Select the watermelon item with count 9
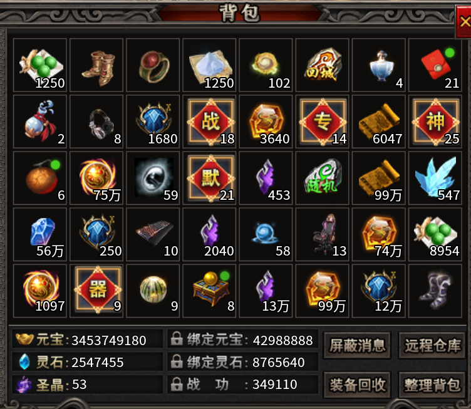The height and width of the screenshot is (409, 471). (153, 291)
